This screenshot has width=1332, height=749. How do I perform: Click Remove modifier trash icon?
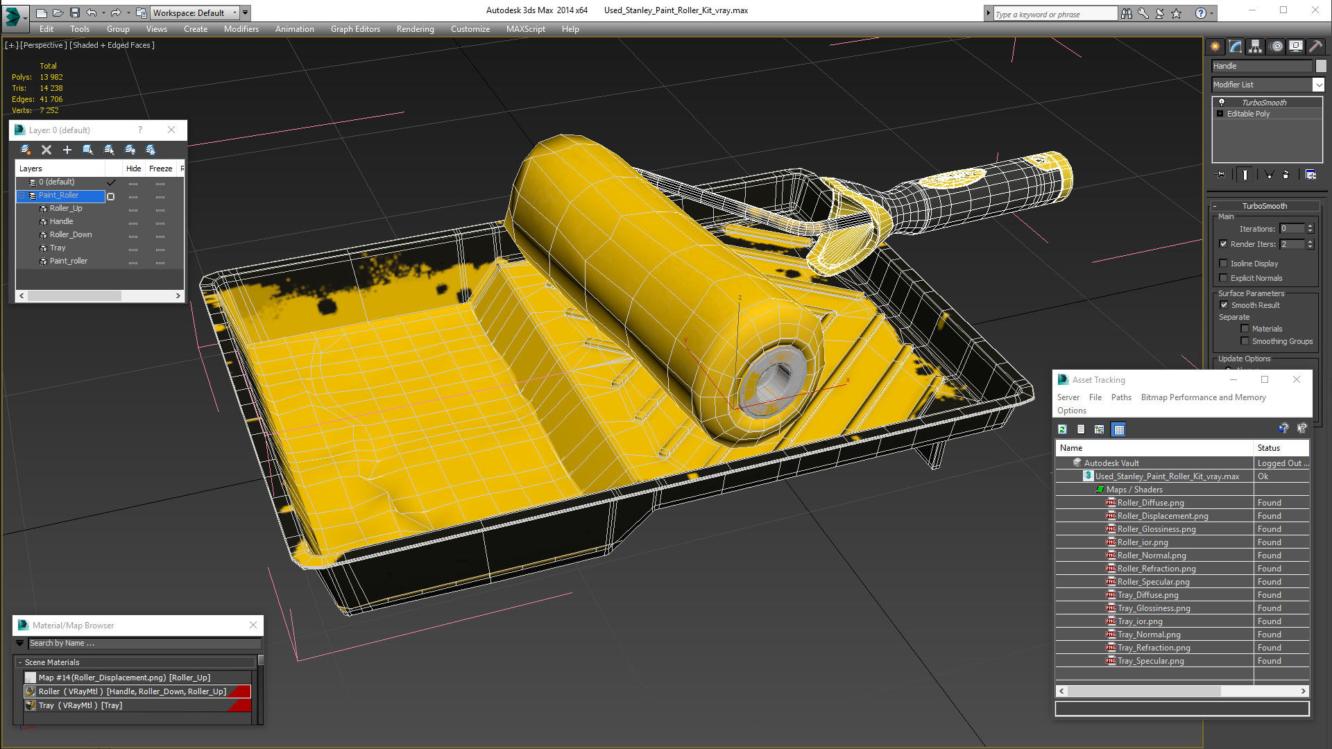(x=1286, y=175)
